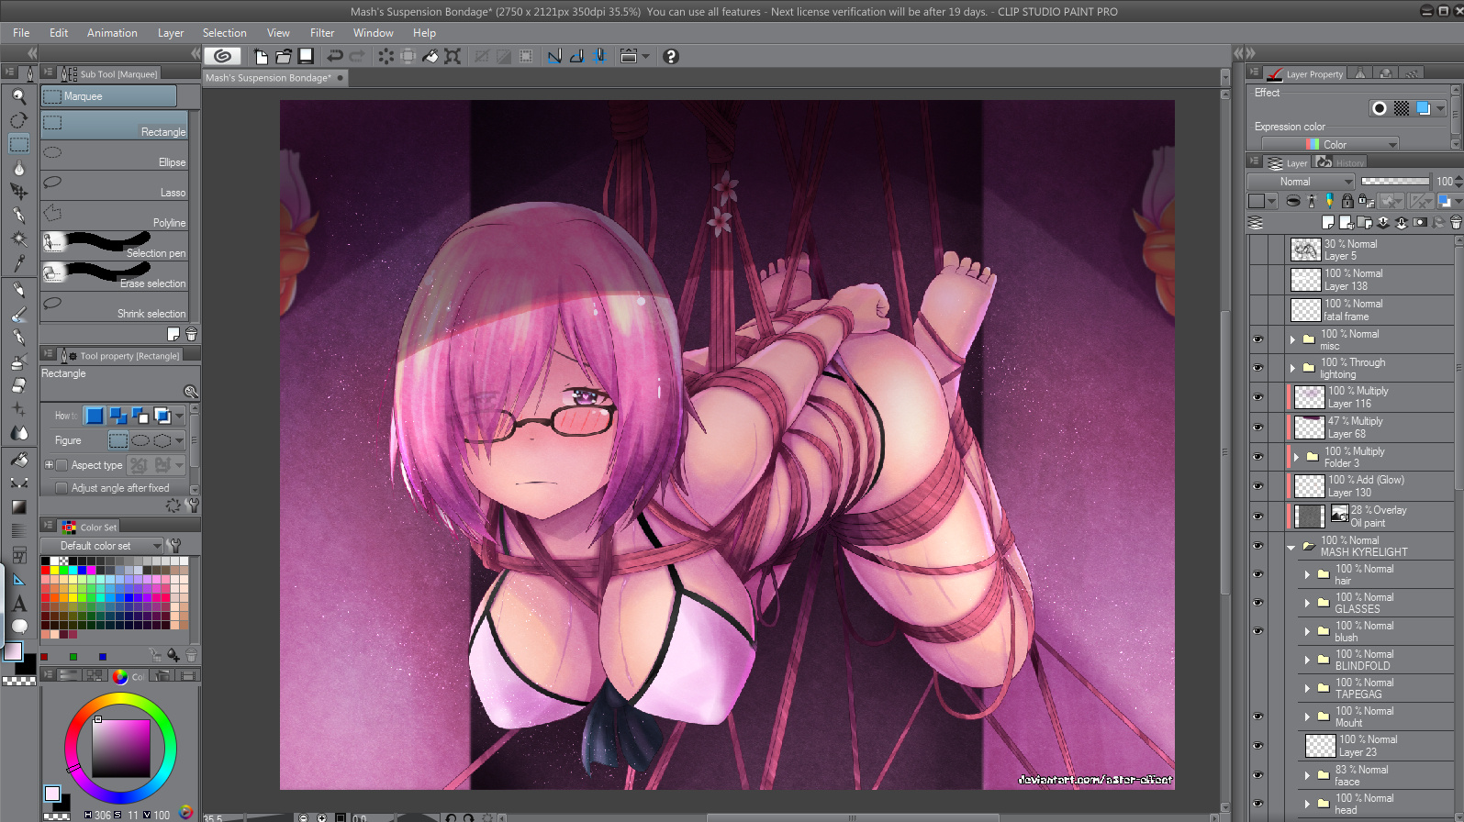Choose the Polyline sub tool
This screenshot has width=1464, height=822.
115,217
